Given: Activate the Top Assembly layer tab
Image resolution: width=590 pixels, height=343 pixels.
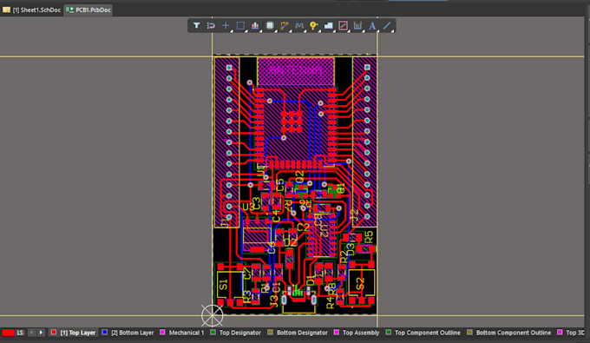Looking at the screenshot, I should pyautogui.click(x=361, y=333).
